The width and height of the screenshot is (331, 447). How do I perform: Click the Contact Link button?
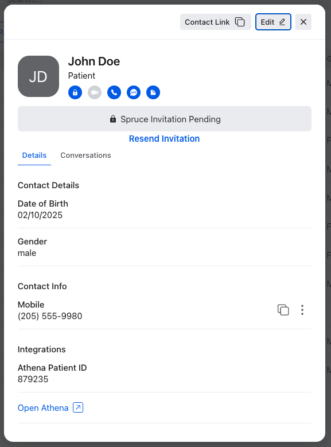point(216,22)
